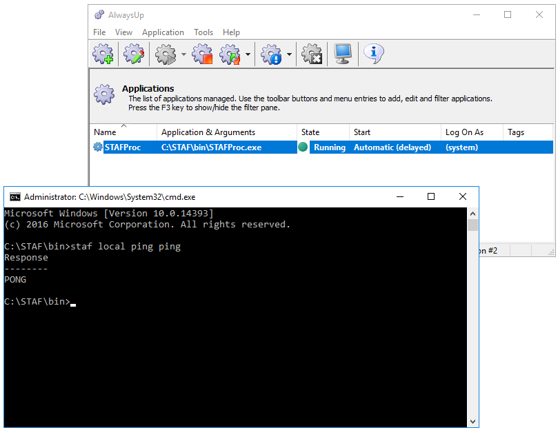Click the C:\STAF\bin\STAFProc.exe cell
The width and height of the screenshot is (558, 430).
coord(211,147)
